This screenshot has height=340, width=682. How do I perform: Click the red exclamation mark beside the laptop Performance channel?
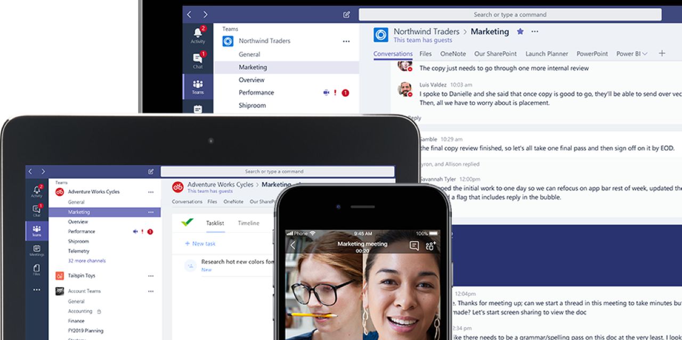335,93
